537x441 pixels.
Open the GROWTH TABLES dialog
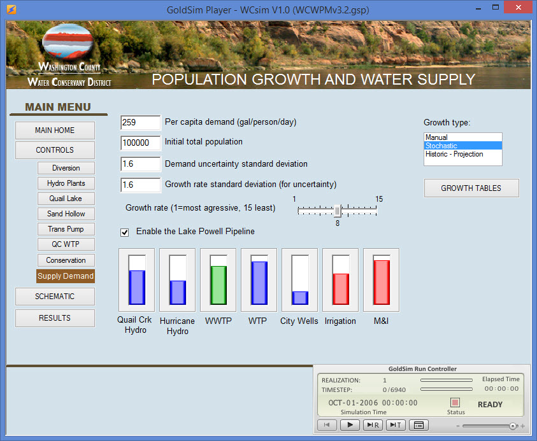471,188
